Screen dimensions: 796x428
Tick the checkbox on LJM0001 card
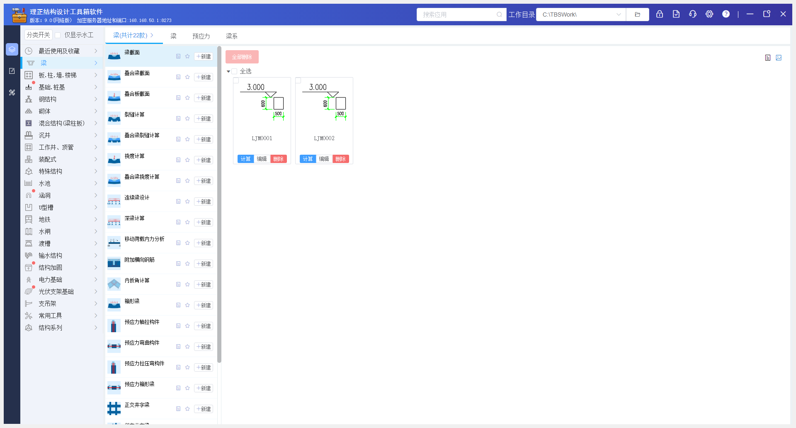(x=236, y=80)
